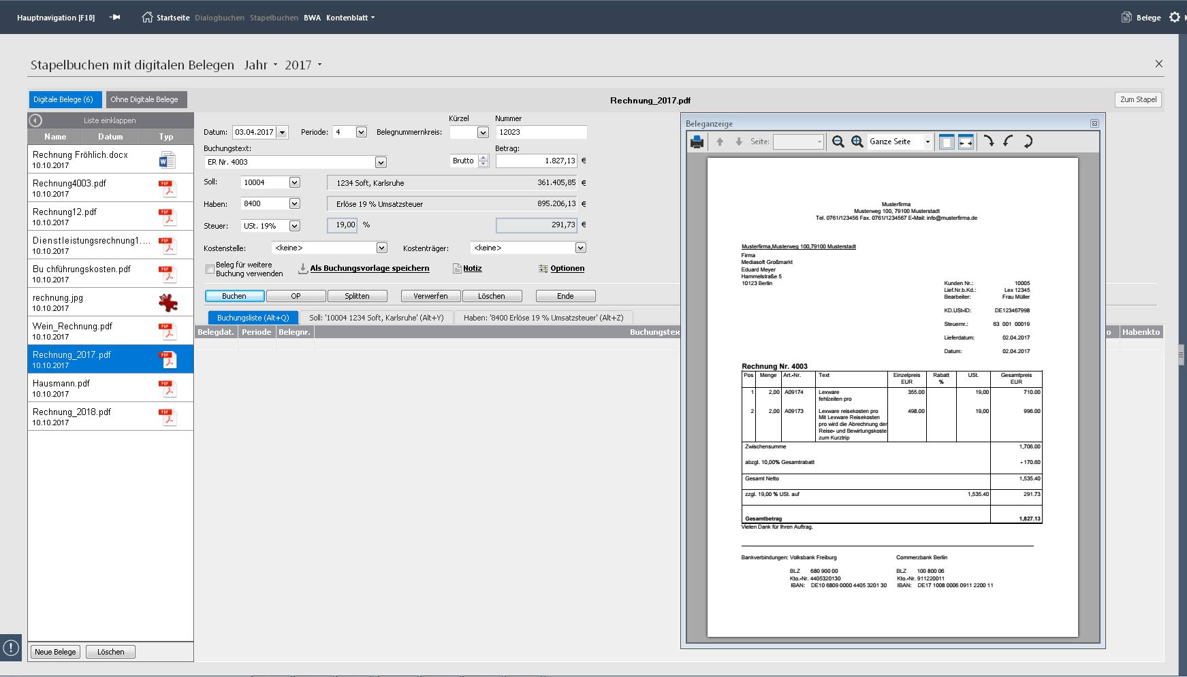Zoom out the document preview

(838, 142)
